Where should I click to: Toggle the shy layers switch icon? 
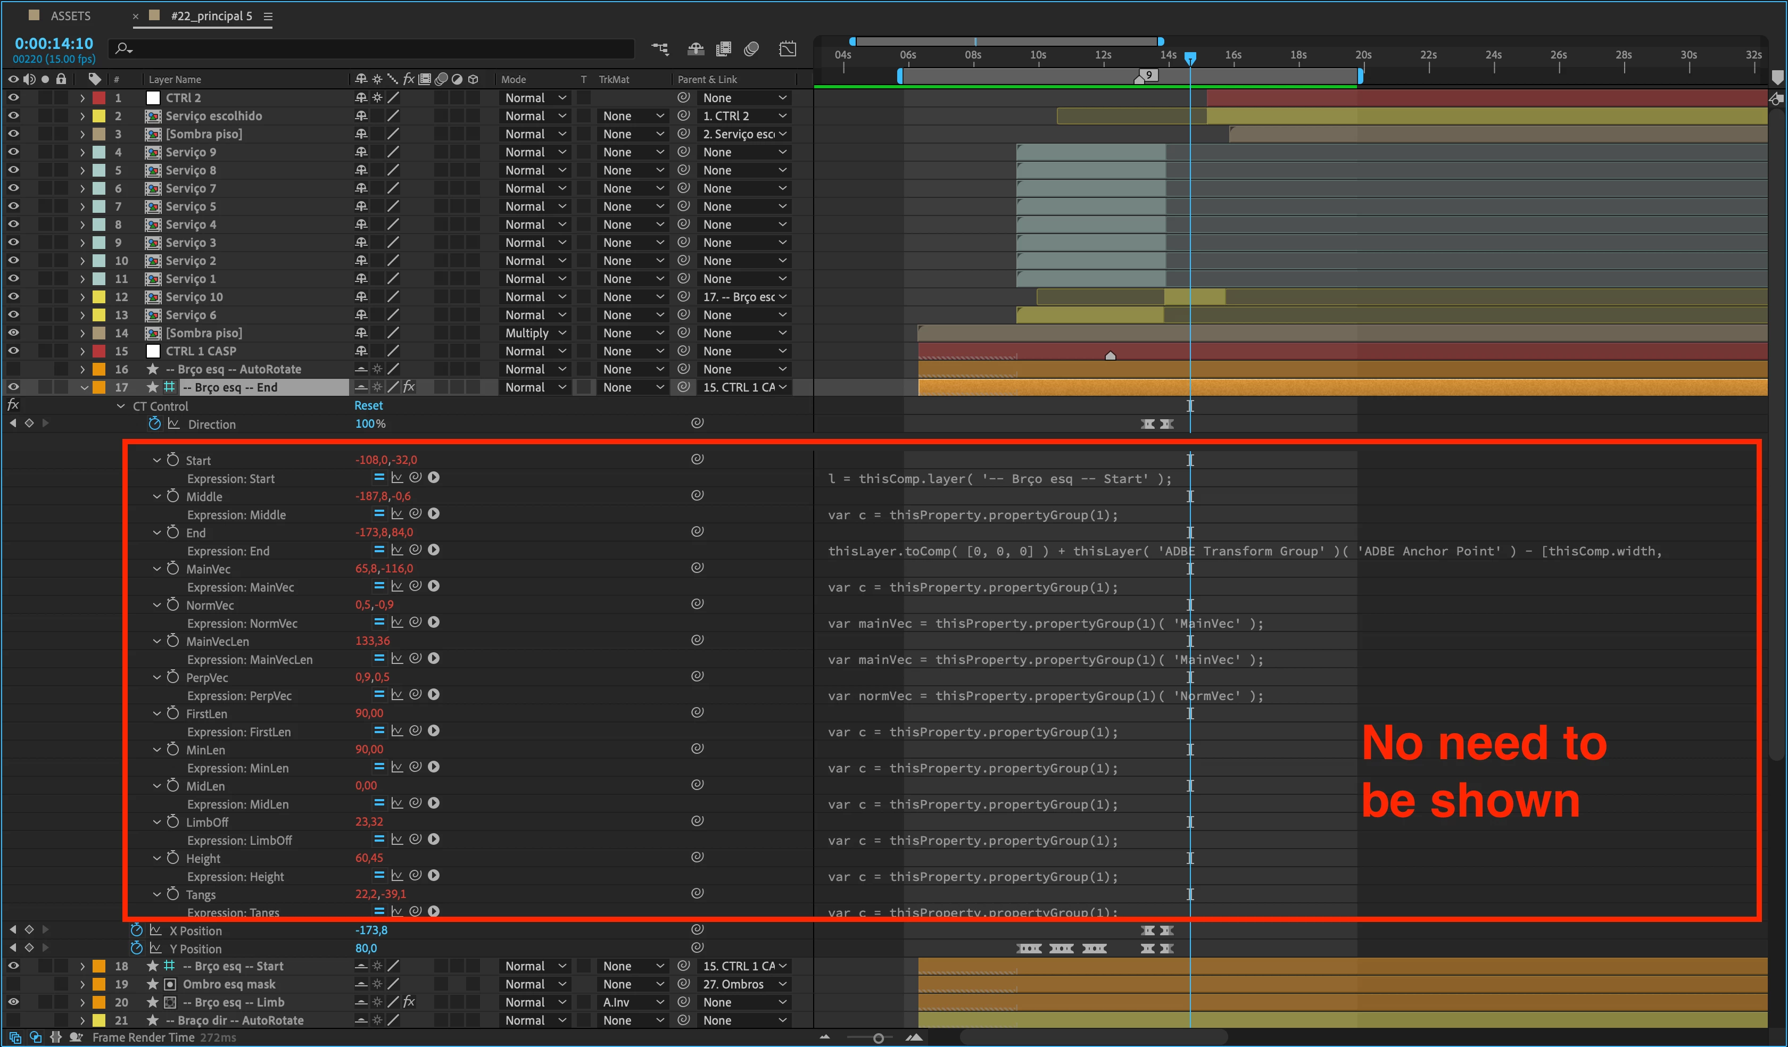[696, 49]
